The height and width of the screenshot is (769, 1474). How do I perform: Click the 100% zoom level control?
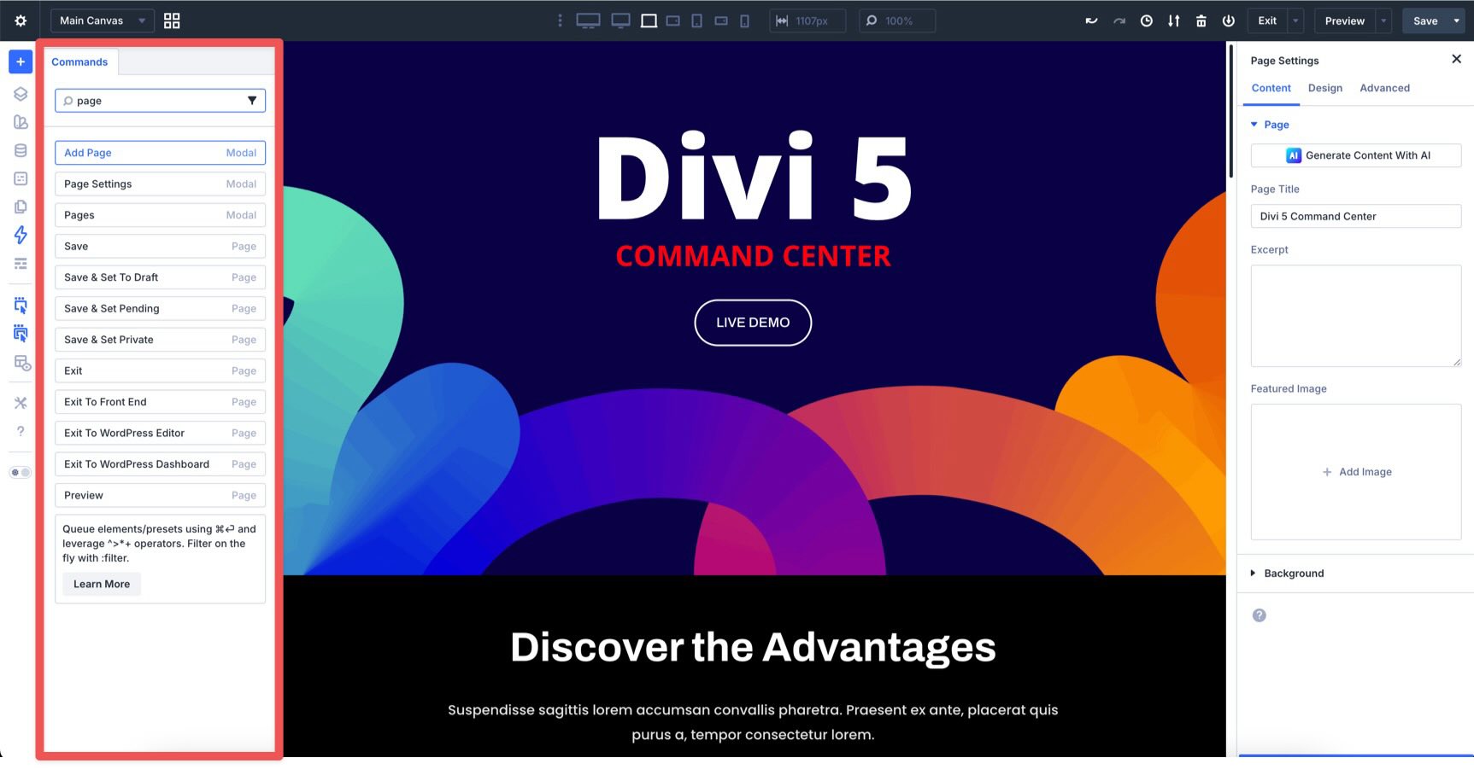pyautogui.click(x=896, y=20)
